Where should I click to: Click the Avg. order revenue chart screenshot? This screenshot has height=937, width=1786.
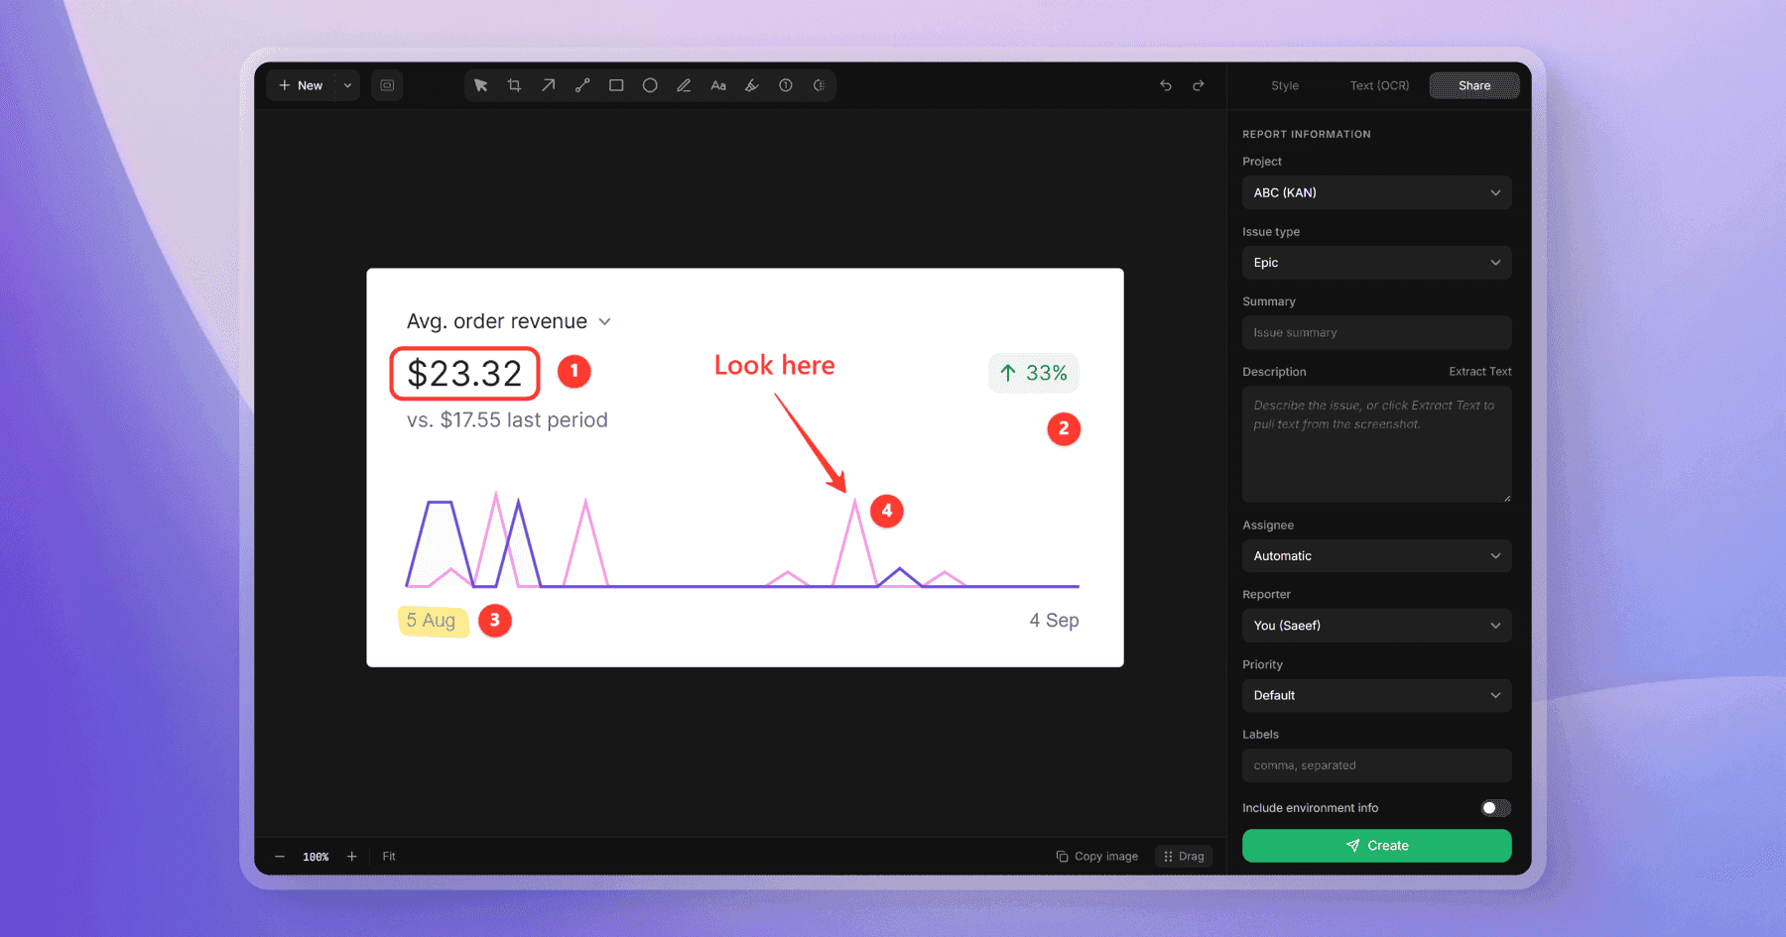(745, 467)
